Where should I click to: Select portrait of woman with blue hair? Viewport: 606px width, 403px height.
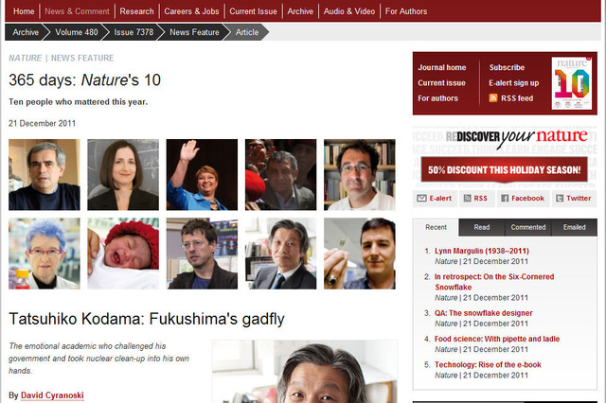click(45, 254)
